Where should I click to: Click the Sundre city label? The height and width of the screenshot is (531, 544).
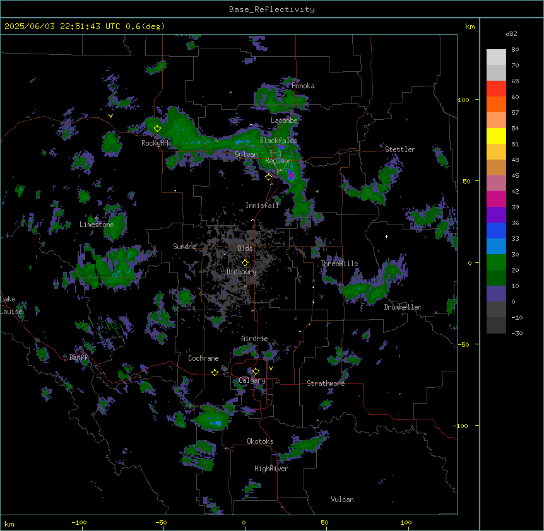[184, 247]
